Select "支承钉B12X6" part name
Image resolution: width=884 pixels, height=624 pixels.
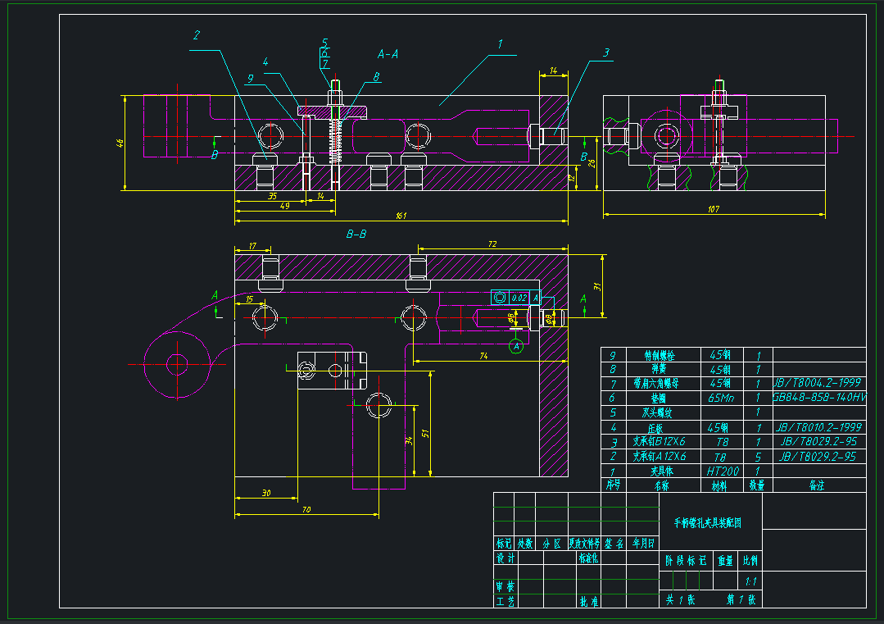click(x=659, y=442)
